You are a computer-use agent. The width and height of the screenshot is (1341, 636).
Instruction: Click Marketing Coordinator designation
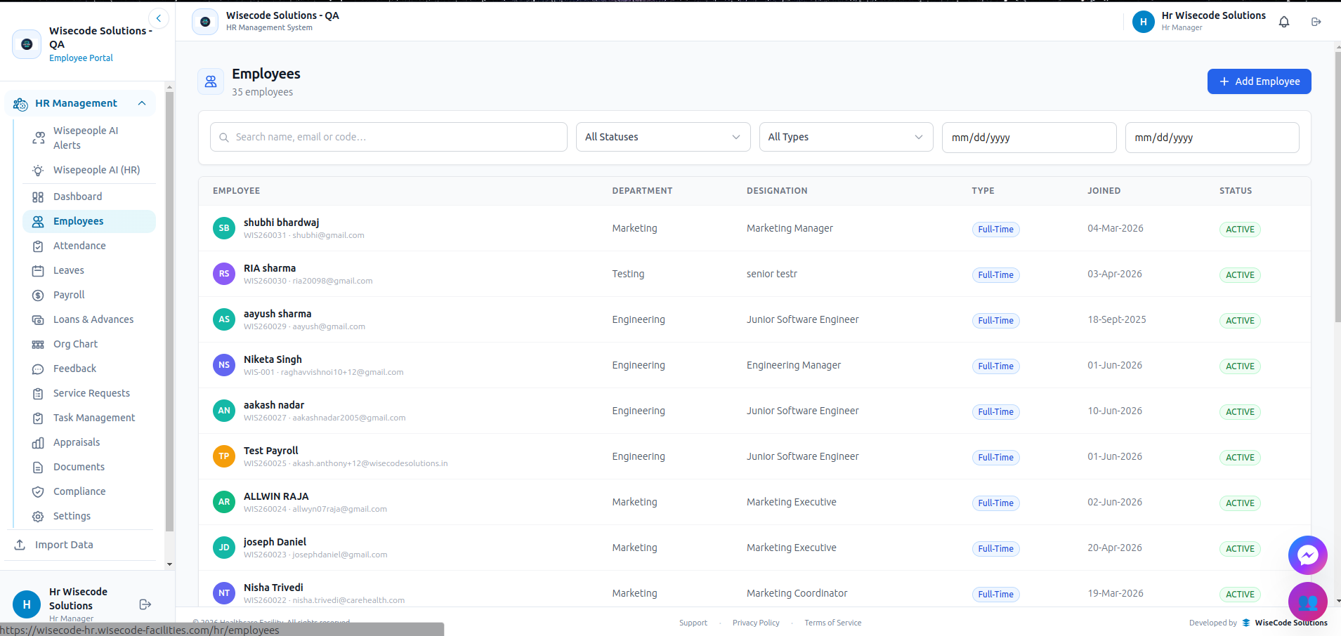point(797,593)
